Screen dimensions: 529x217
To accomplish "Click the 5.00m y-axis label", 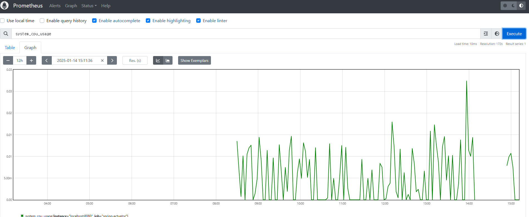I will coord(8,178).
